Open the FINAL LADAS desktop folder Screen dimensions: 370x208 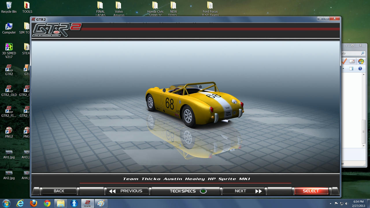click(x=100, y=9)
